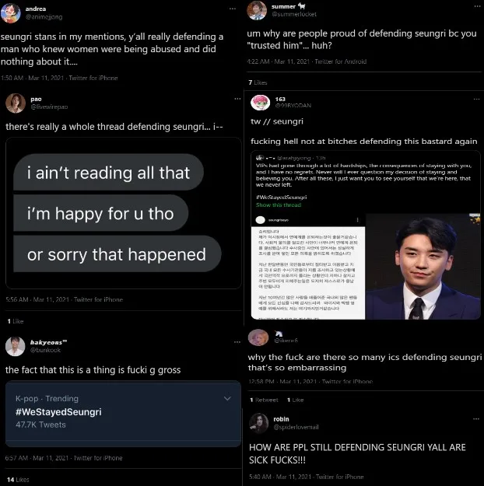The image size is (484, 486).
Task: View 14 Likes on hakyeons' tweet
Action: 18,480
